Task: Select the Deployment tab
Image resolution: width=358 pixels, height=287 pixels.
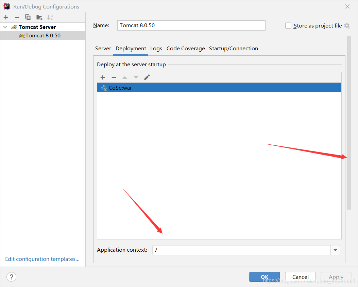Action: click(x=131, y=48)
